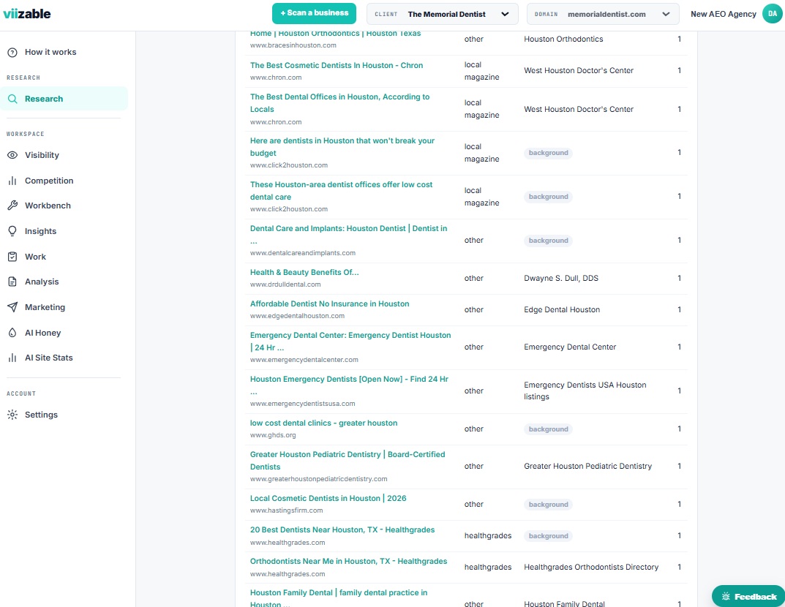Open Local Cosmetic Dentists in Houston 2026 link
This screenshot has height=607, width=785.
(x=328, y=499)
